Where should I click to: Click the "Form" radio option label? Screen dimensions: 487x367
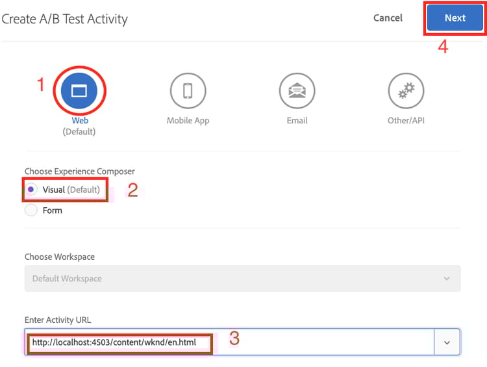53,210
